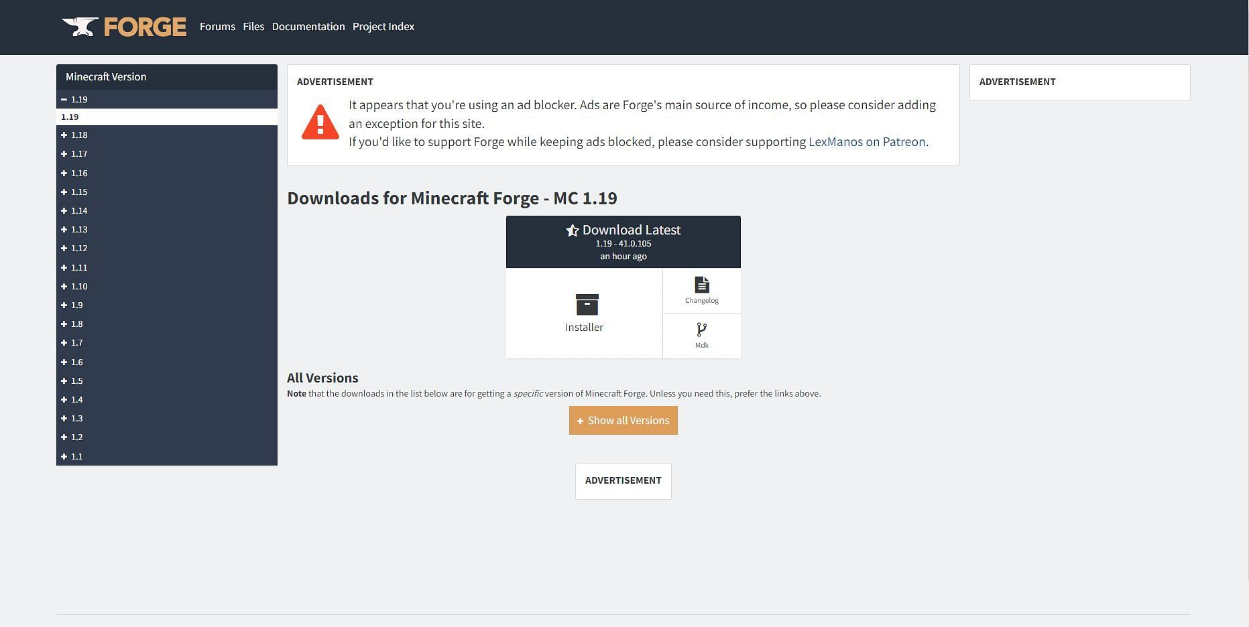Screen dimensions: 1249x627
Task: Download the Mdk via fork icon
Action: point(702,330)
